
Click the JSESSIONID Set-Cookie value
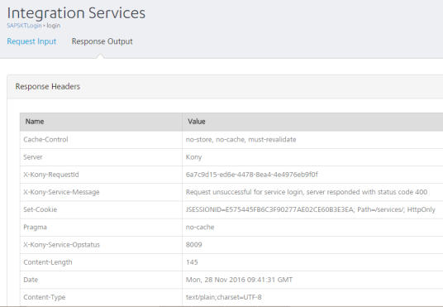click(311, 209)
